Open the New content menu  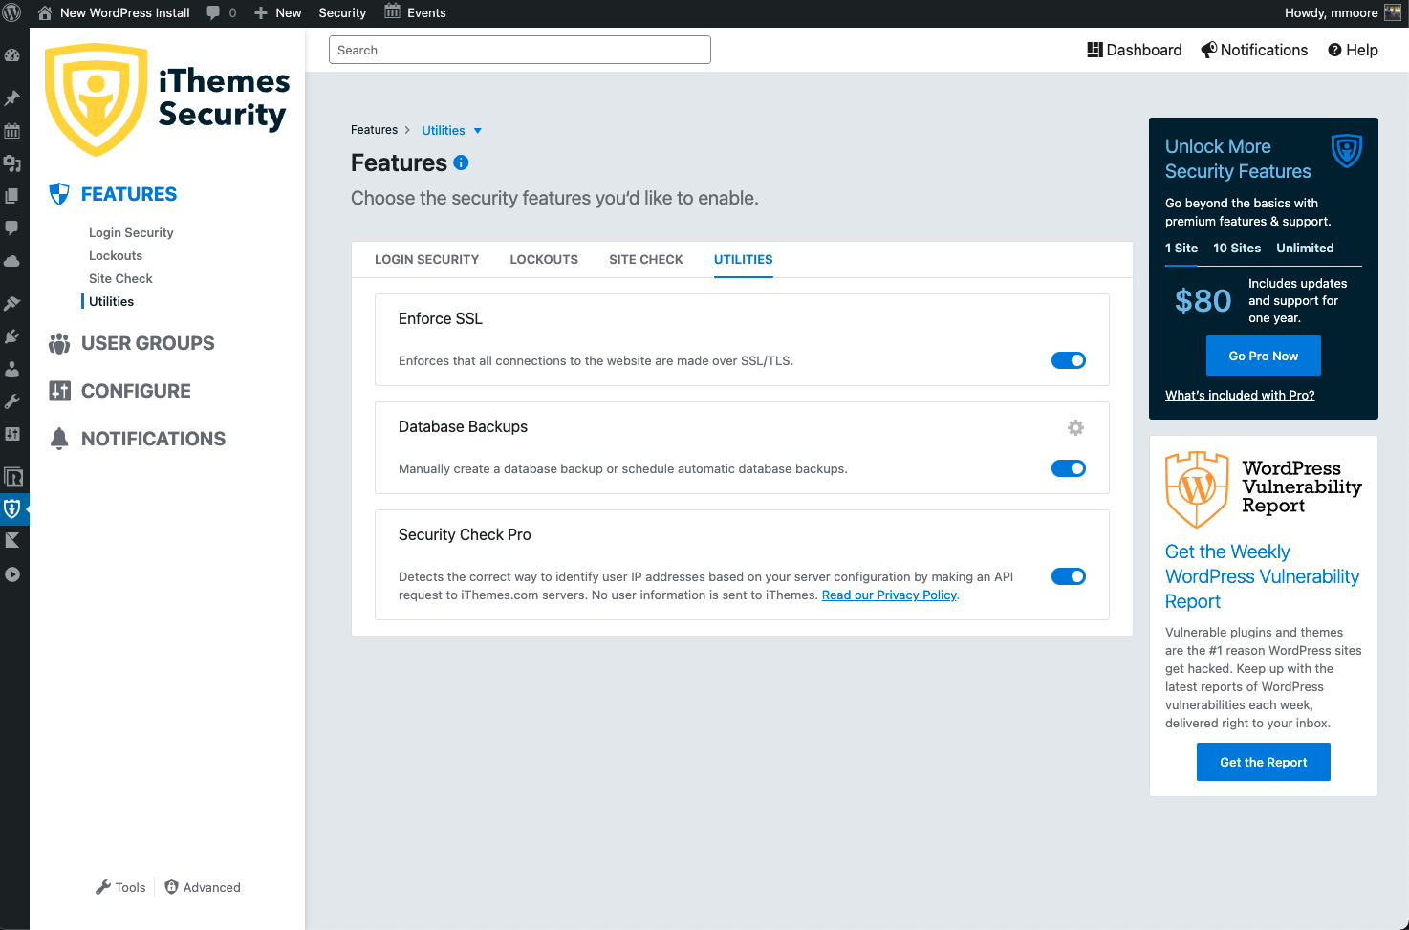tap(278, 12)
